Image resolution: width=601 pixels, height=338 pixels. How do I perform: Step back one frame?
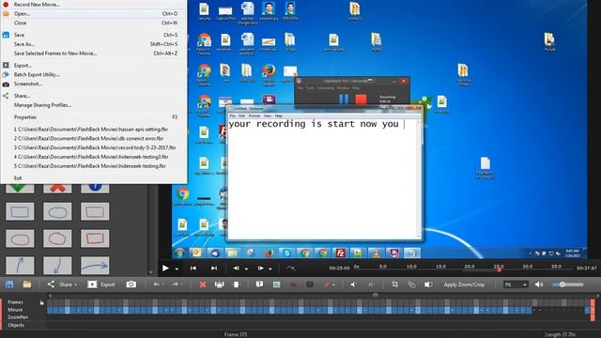(236, 269)
